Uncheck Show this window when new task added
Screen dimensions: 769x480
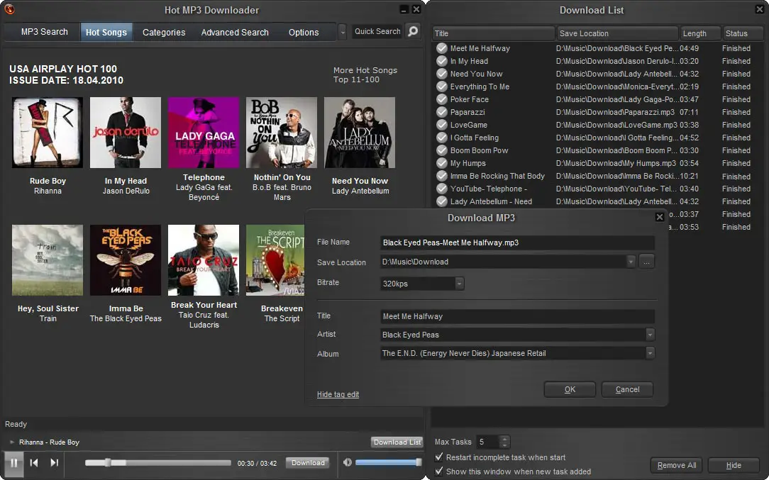439,471
